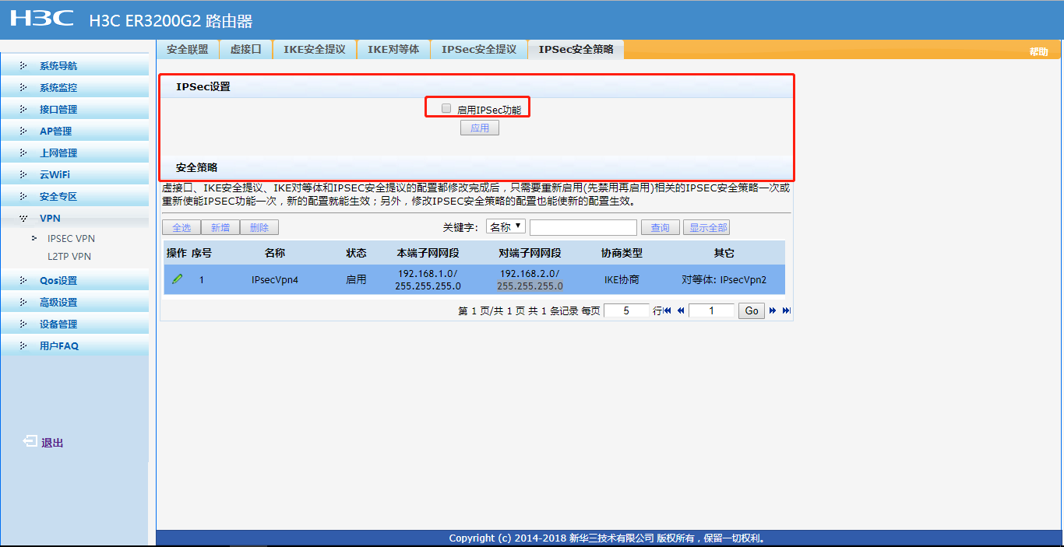Jump to last page using rightmost pagination icon
The image size is (1064, 547).
[x=785, y=310]
